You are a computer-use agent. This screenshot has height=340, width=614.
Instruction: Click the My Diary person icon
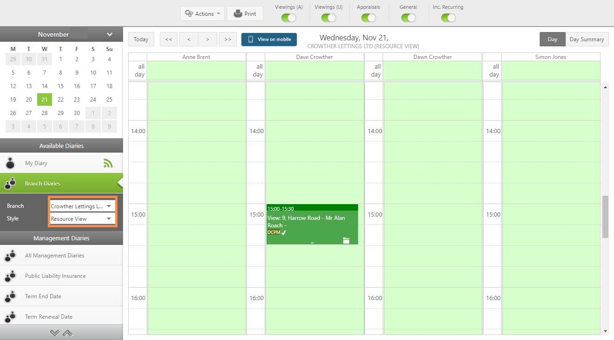coord(10,163)
